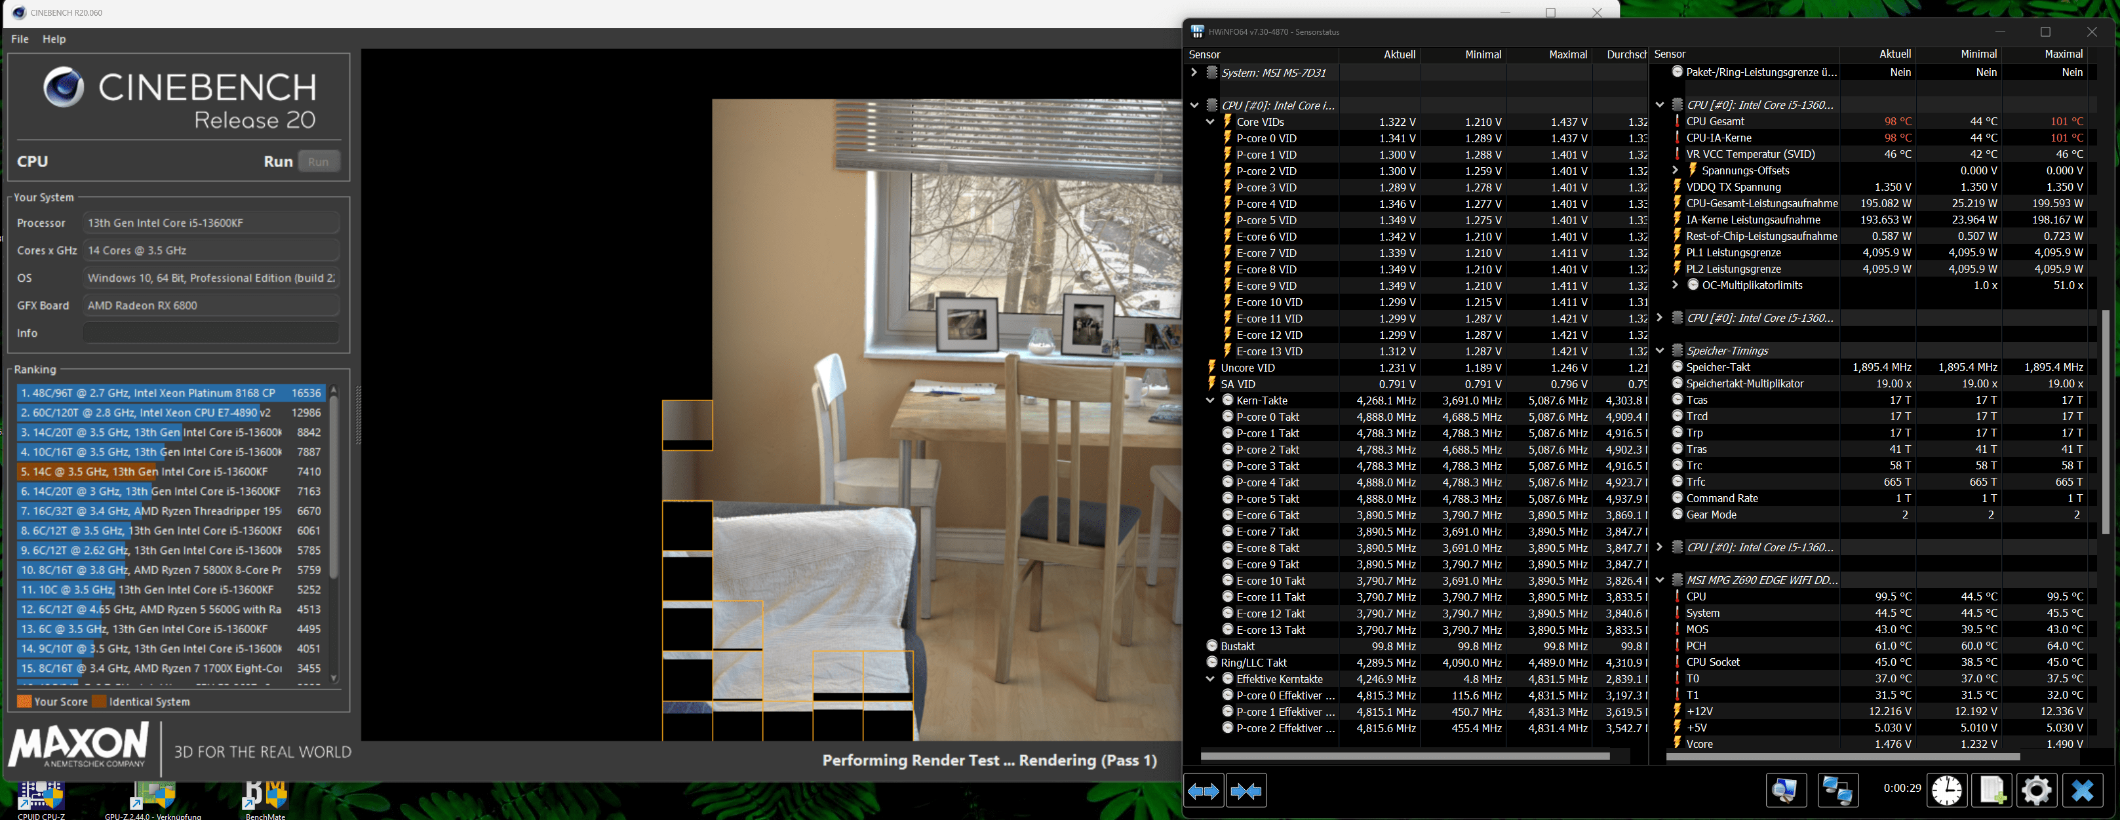Click the thermometer icon beside PCH

pyautogui.click(x=1678, y=646)
